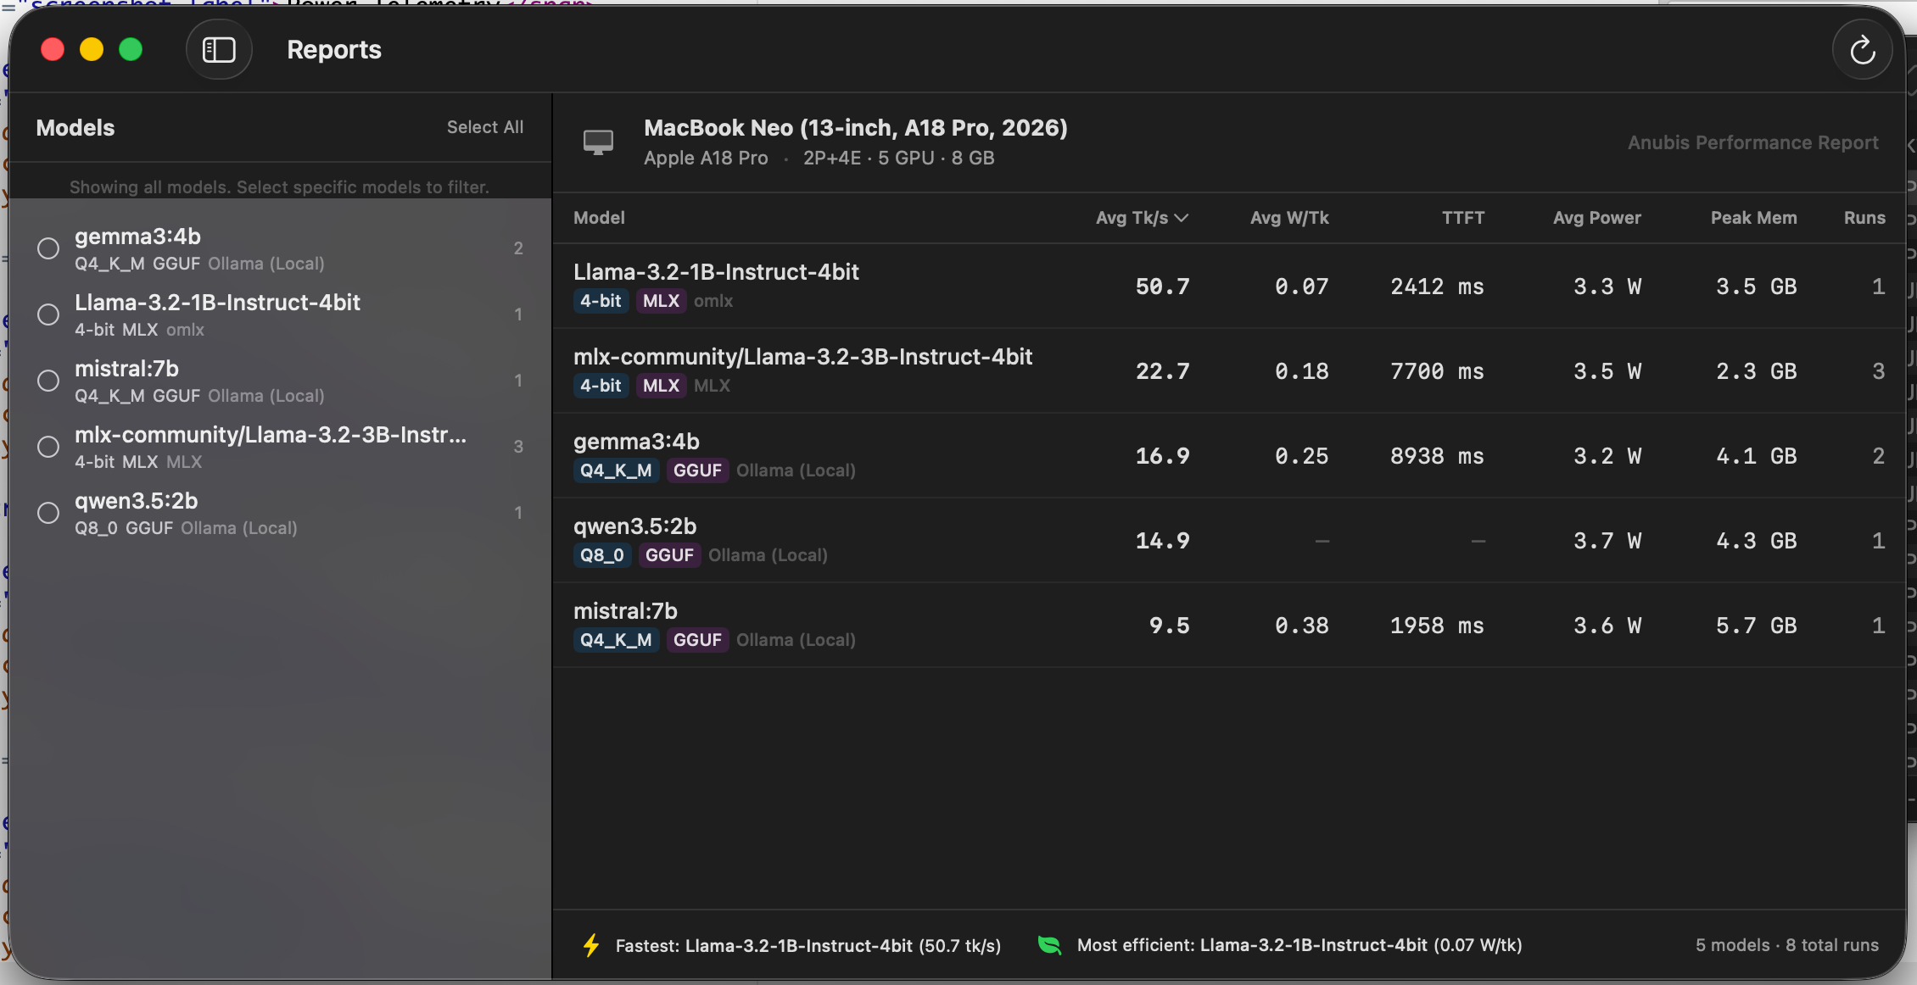
Task: Sort by TTFT column header
Action: tap(1462, 218)
